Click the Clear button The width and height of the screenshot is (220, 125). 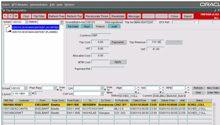198,92
